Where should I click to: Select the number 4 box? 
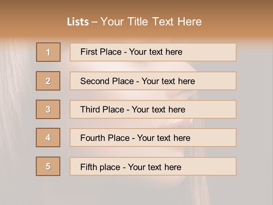[x=48, y=138]
